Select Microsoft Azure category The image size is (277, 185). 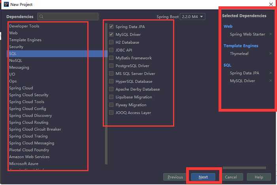coord(24,164)
